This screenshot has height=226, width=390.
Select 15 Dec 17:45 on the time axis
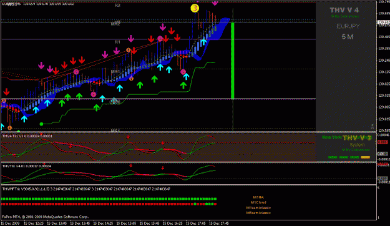tap(218, 224)
